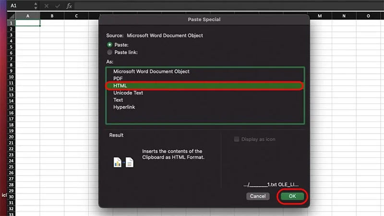This screenshot has height=216, width=384.
Task: Click the Result clipboard document icon
Action: (124, 162)
